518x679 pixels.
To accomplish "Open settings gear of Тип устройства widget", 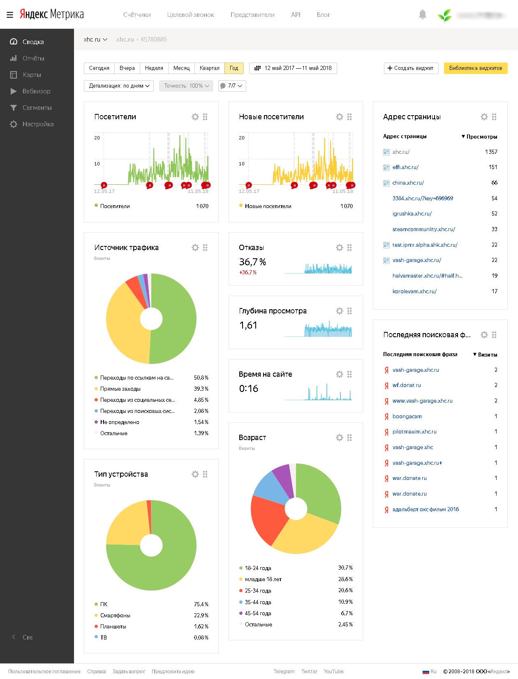I will (x=195, y=474).
